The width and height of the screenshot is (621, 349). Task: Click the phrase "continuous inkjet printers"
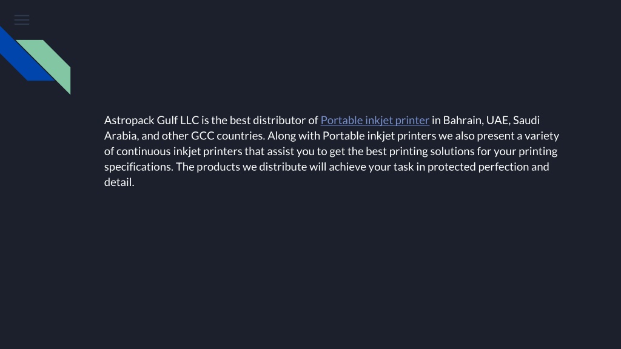coord(179,151)
